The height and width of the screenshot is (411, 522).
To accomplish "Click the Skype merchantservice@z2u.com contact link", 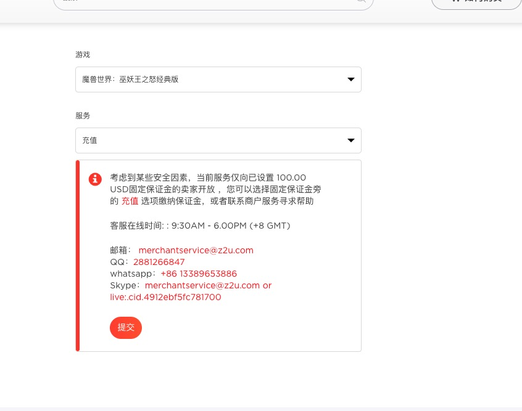I will (202, 285).
